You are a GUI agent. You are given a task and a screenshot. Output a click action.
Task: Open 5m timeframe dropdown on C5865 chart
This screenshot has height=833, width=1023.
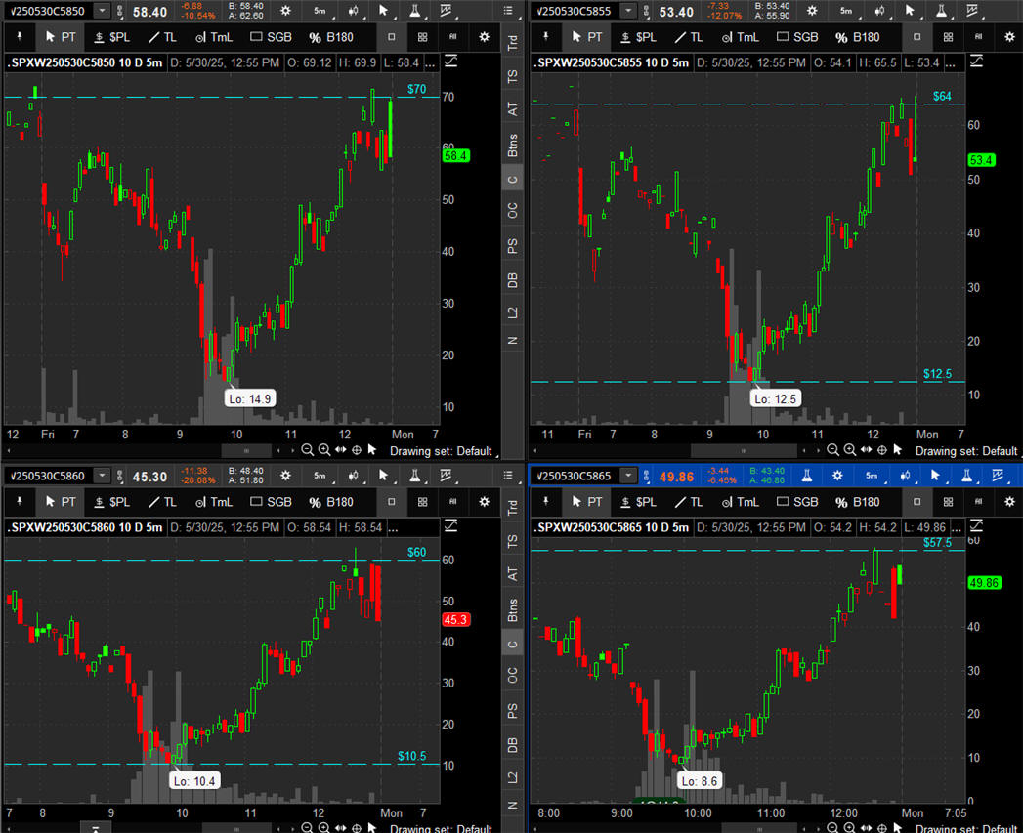[x=873, y=476]
